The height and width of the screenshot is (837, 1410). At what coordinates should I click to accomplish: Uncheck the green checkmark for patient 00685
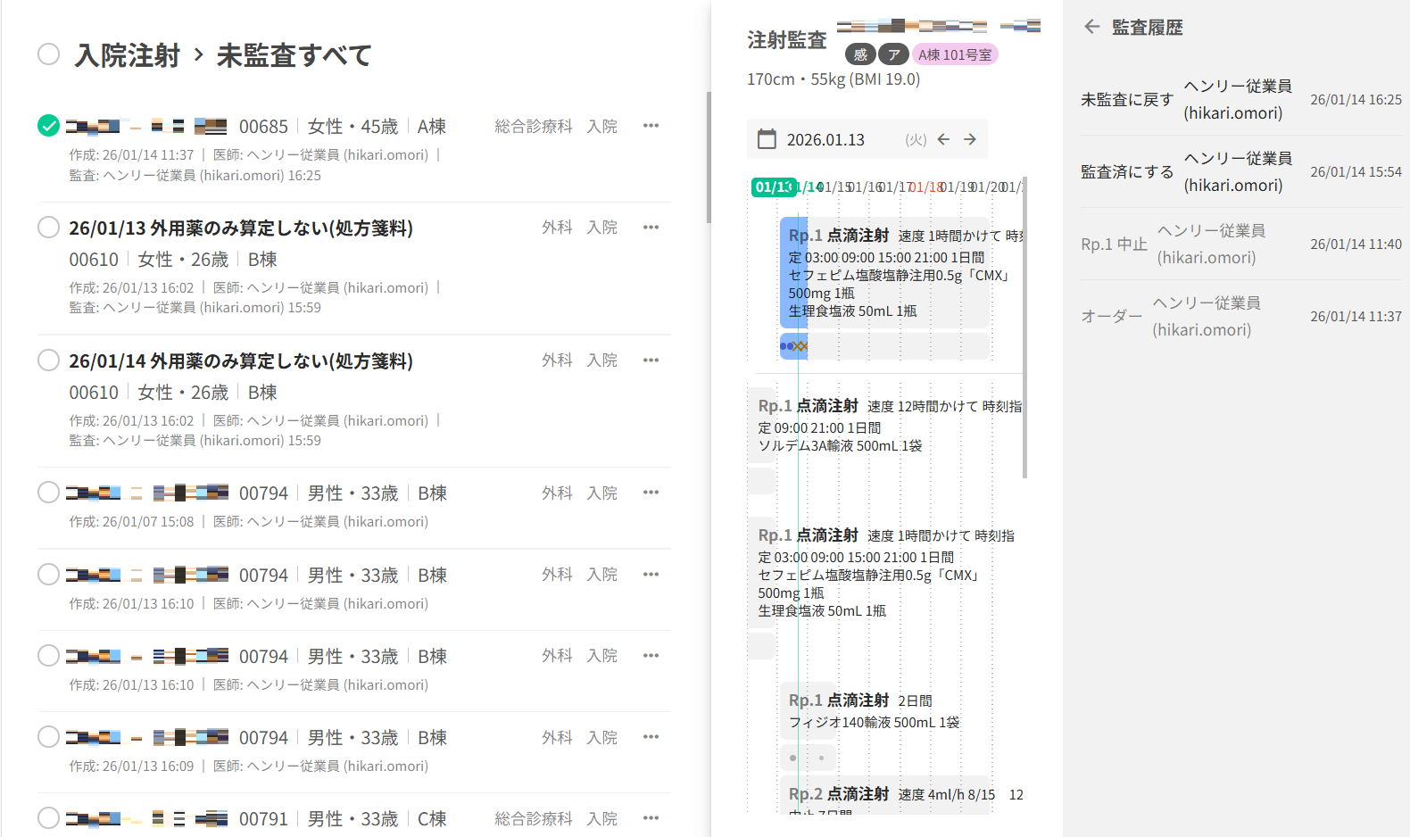pos(49,126)
